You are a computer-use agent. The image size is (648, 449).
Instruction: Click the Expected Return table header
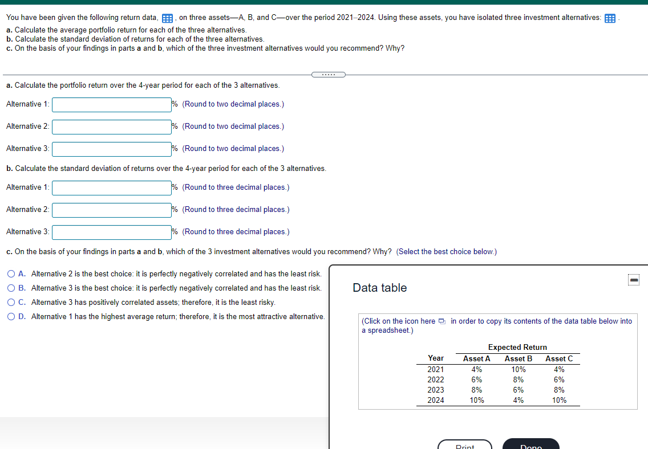[x=517, y=347]
